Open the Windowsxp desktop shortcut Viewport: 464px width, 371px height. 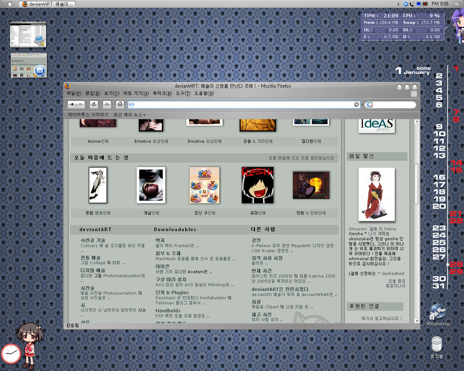[x=438, y=314]
